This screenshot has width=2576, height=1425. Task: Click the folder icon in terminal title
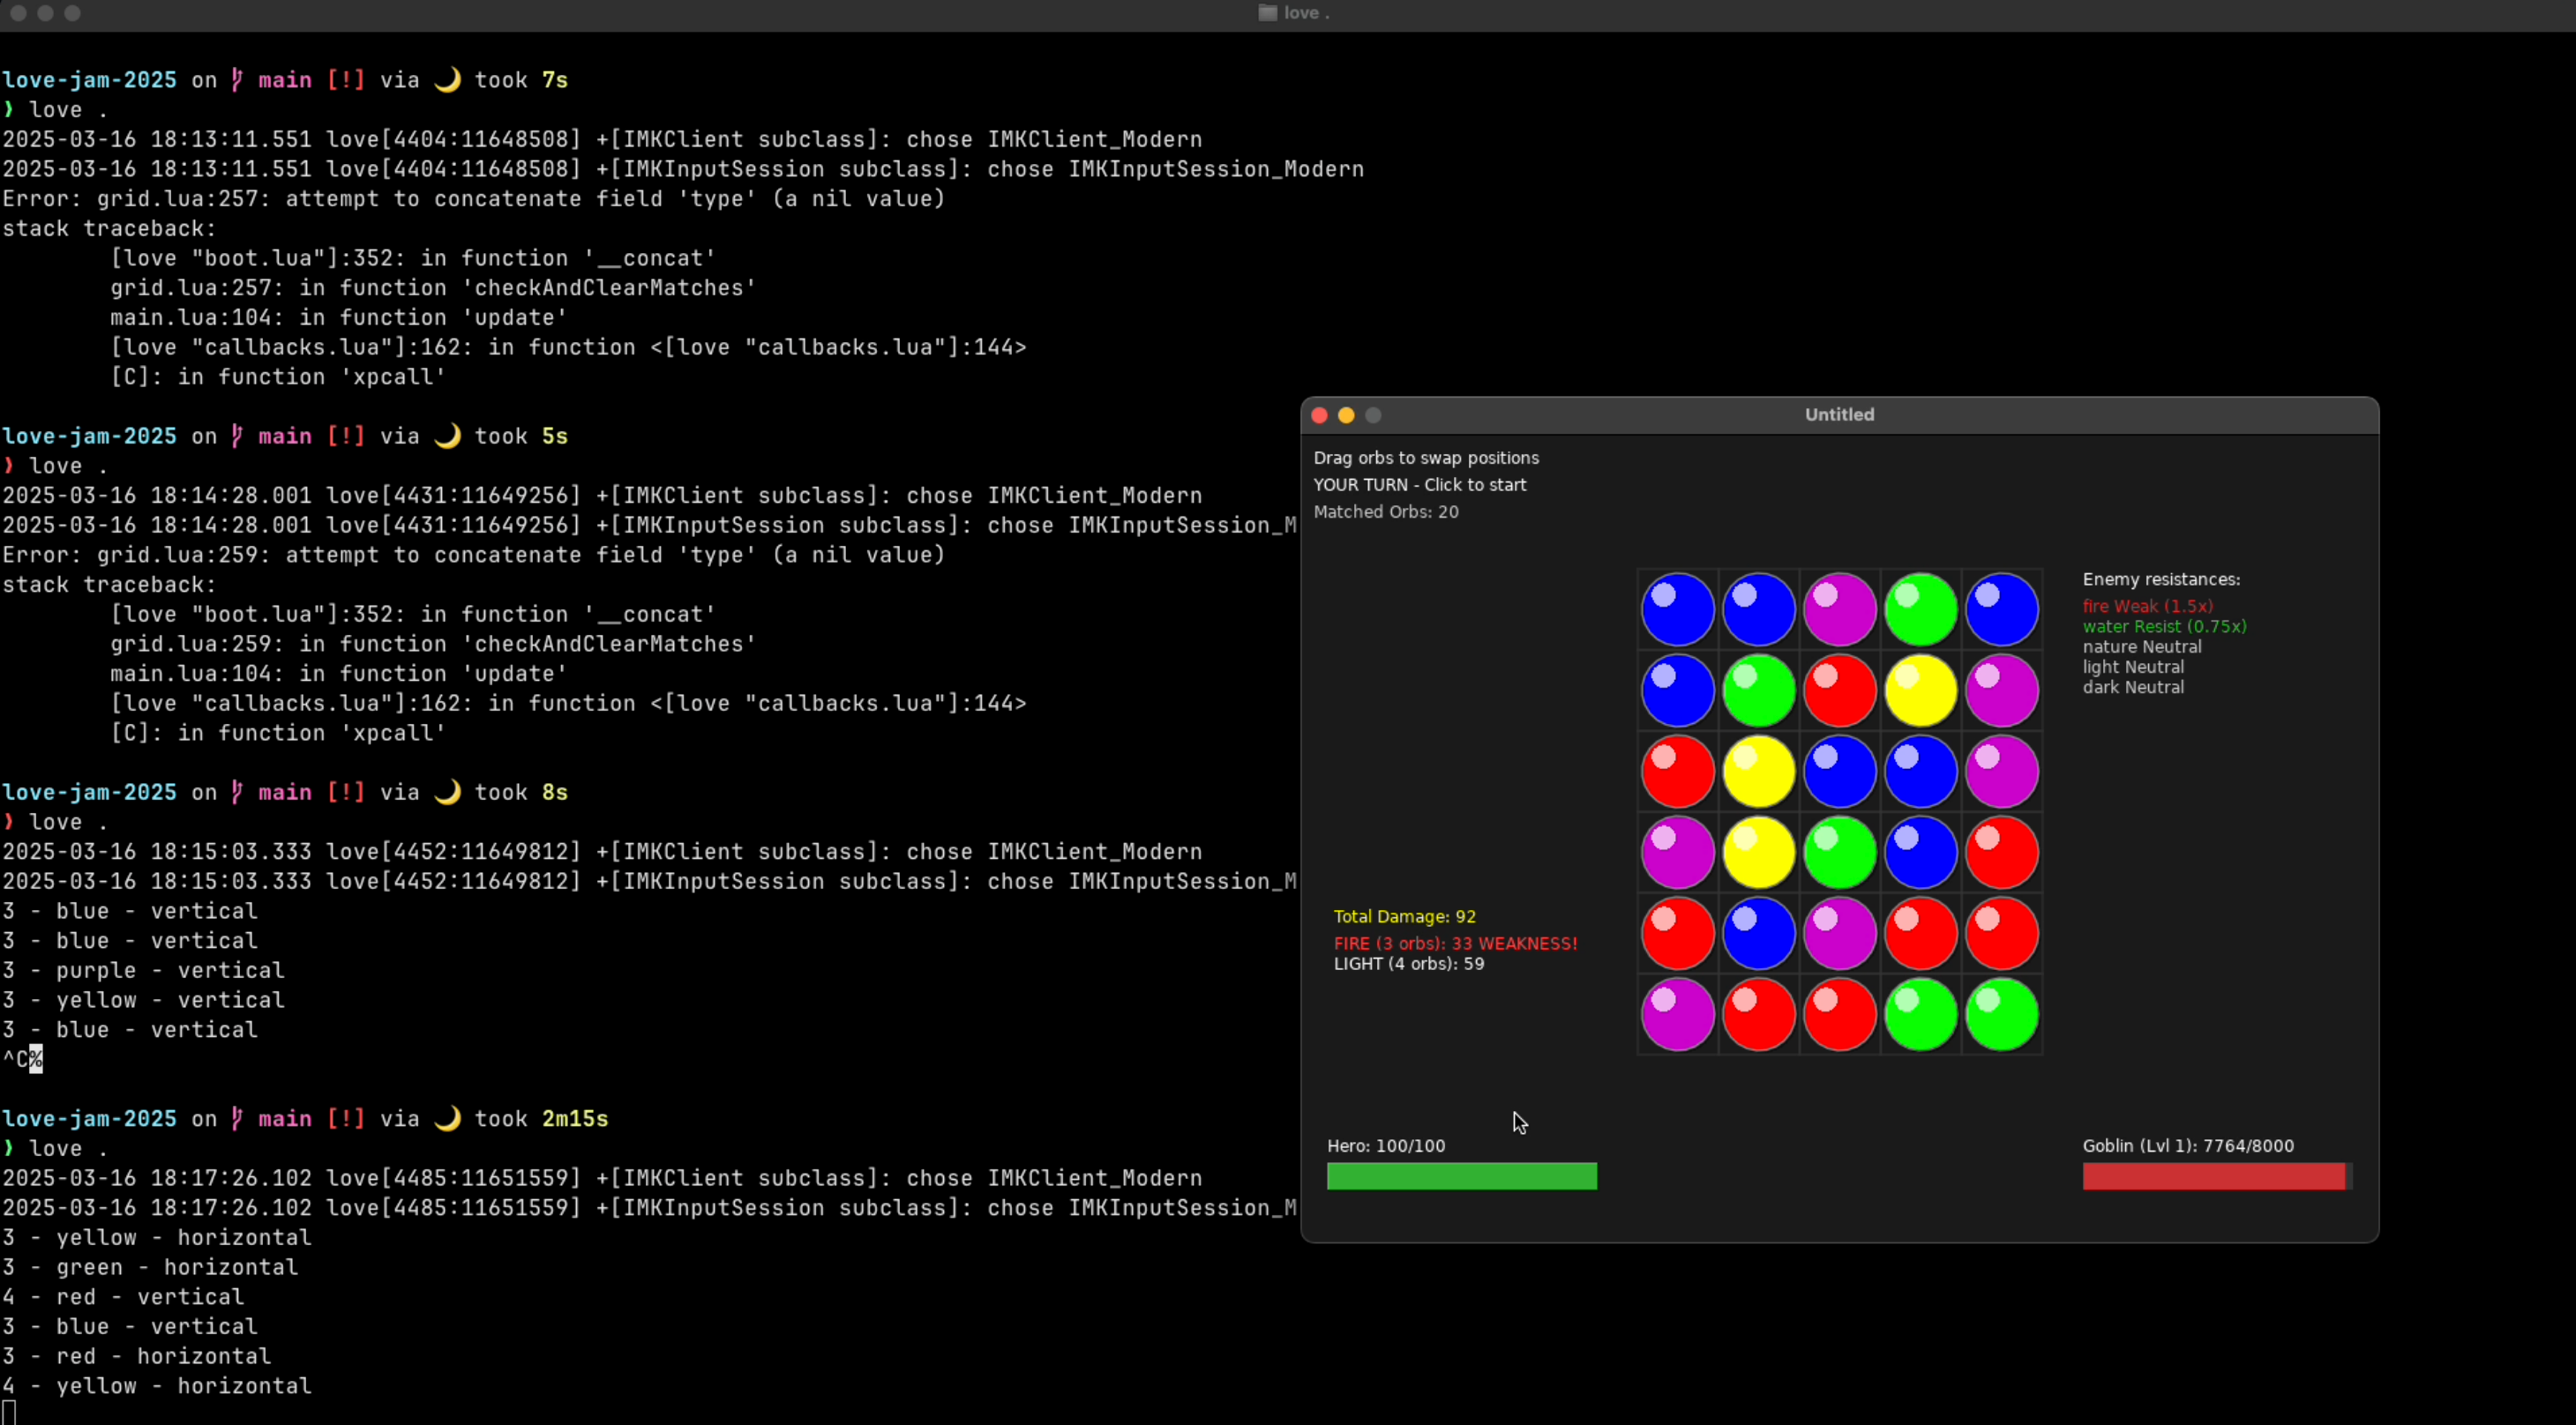[x=1267, y=13]
